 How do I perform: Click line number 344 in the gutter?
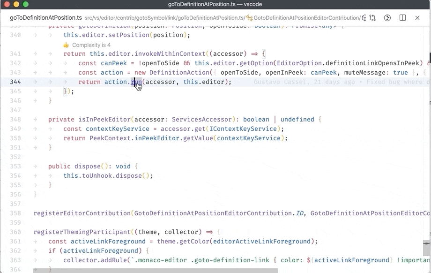(x=17, y=82)
